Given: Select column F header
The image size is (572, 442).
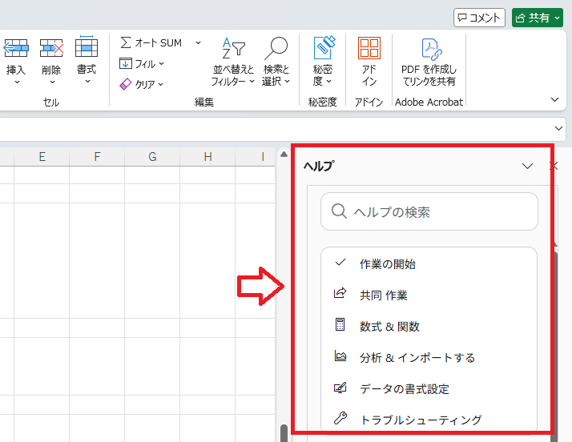Looking at the screenshot, I should (x=97, y=157).
